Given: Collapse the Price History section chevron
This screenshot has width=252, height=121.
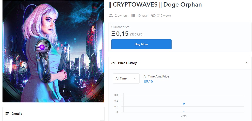Looking at the screenshot, I should click(246, 63).
